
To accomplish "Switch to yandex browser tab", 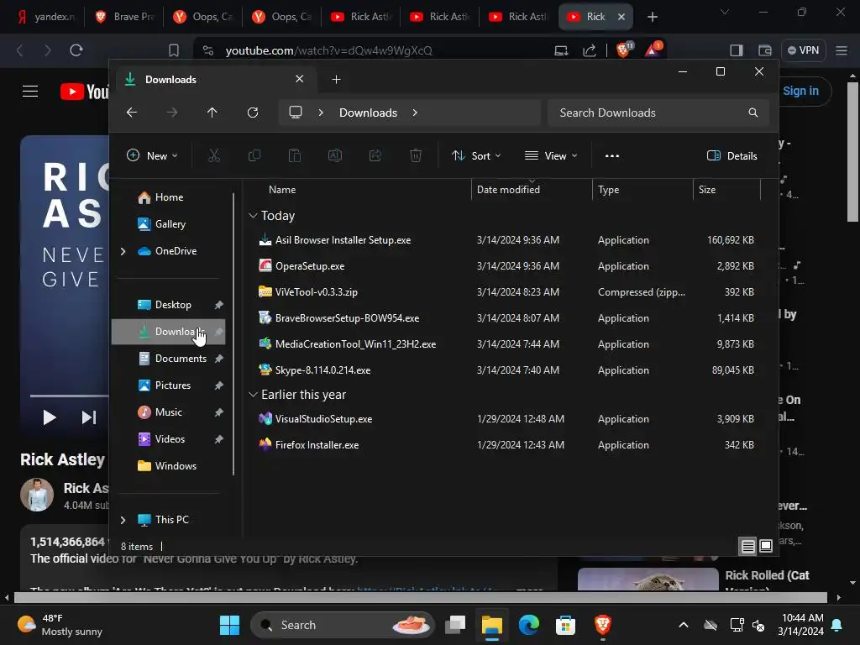I will tap(47, 17).
